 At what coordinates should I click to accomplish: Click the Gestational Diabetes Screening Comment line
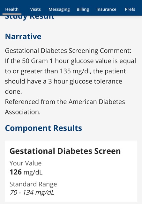point(68,51)
